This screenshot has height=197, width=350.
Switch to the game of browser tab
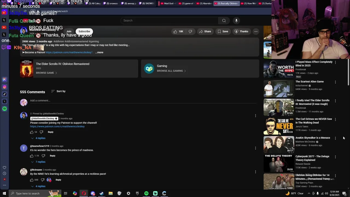[x=187, y=4]
